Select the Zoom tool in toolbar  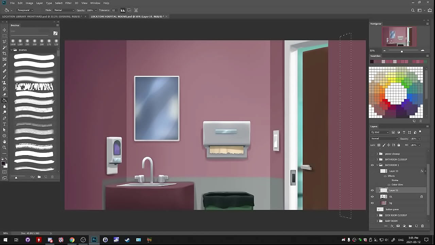[x=4, y=147]
